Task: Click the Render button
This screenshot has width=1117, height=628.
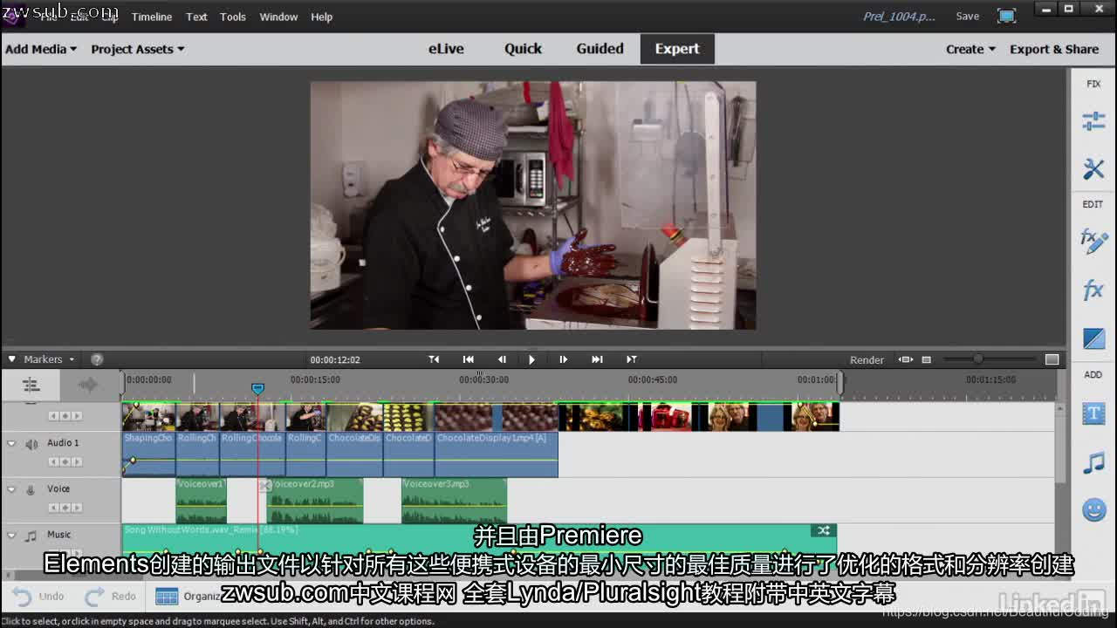Action: pyautogui.click(x=867, y=359)
